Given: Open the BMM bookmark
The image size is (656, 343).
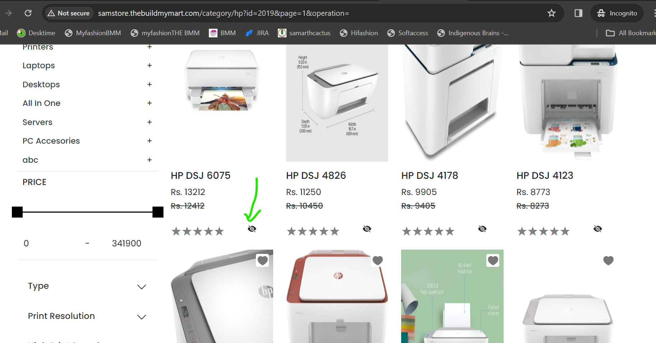Looking at the screenshot, I should [x=223, y=33].
